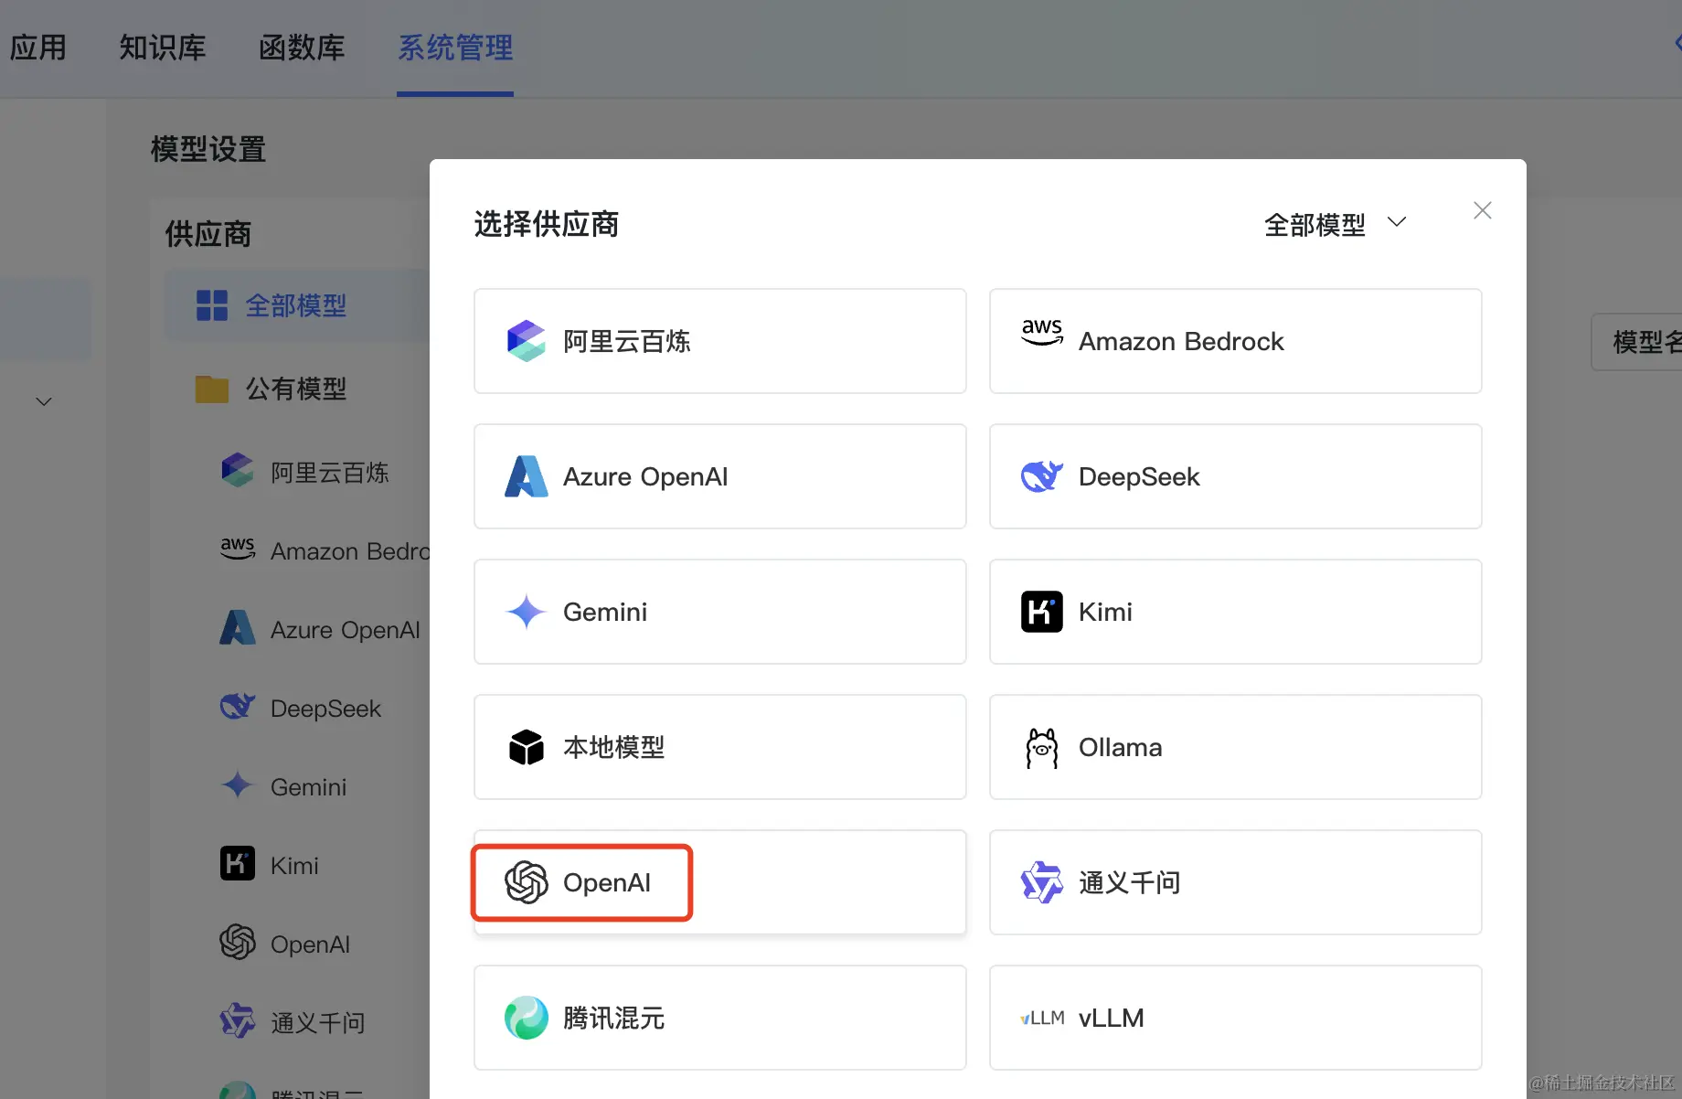This screenshot has height=1099, width=1682.
Task: Select the Kimi provider card
Action: coord(1235,612)
